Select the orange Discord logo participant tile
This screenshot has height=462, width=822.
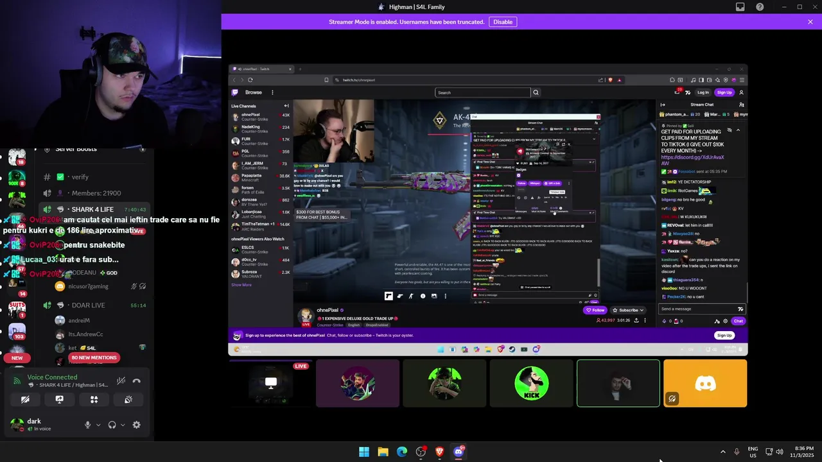click(x=705, y=383)
